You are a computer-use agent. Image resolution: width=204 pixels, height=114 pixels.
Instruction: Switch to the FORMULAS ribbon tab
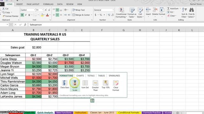pos(48,4)
